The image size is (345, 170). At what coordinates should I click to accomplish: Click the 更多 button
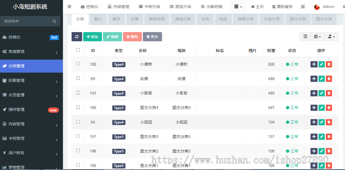click(152, 37)
